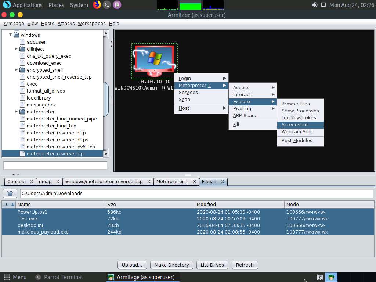376x282 pixels.
Task: Launch the terminal icon in top panel
Action: [x=107, y=5]
